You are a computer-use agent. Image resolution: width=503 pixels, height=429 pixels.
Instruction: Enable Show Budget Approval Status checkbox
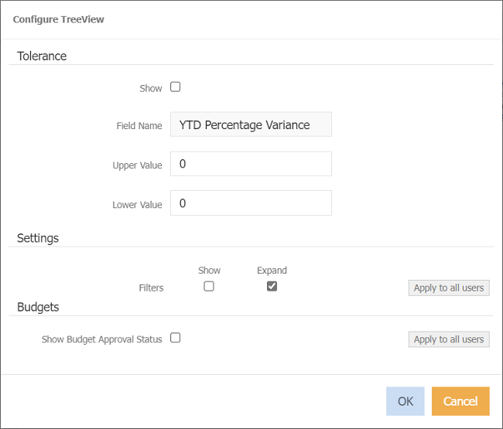175,338
